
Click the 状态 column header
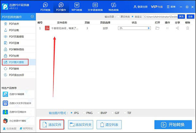(134, 22)
